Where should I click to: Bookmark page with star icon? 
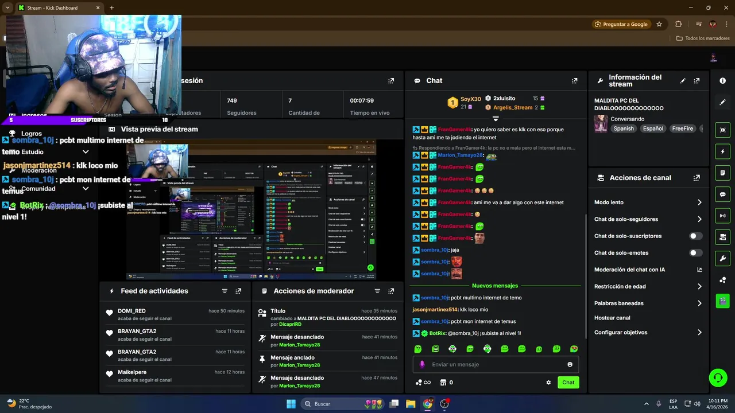[659, 24]
